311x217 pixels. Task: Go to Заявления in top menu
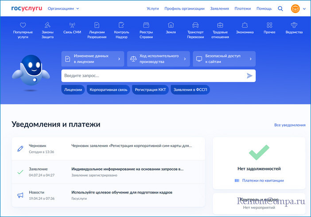point(220,8)
